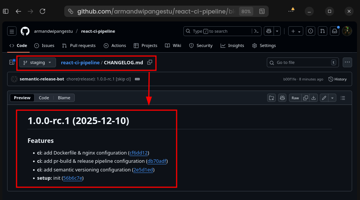Expand the file tree side panel
The height and width of the screenshot is (200, 360).
12,62
